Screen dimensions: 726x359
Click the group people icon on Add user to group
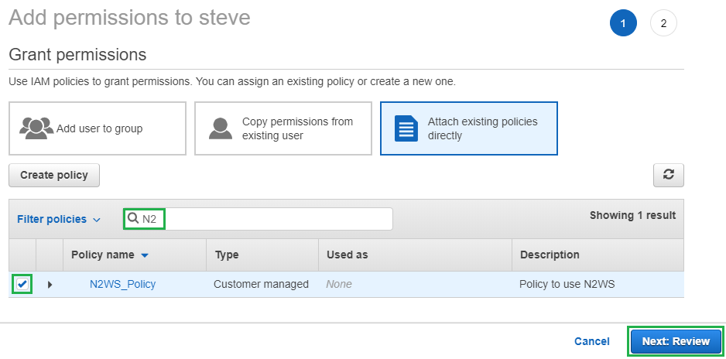[x=36, y=128]
